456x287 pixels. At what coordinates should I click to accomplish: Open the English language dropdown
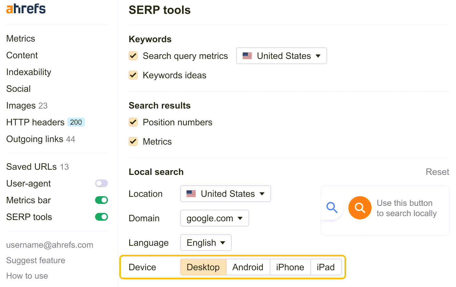206,243
